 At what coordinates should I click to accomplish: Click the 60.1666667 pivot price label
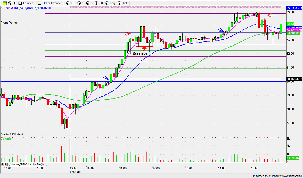[x=294, y=79]
